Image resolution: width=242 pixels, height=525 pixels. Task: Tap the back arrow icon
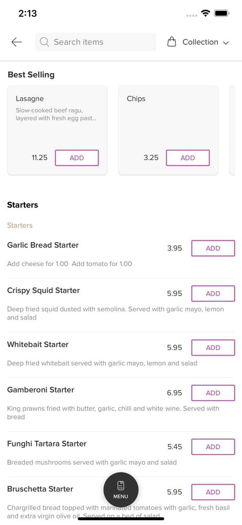click(x=16, y=42)
